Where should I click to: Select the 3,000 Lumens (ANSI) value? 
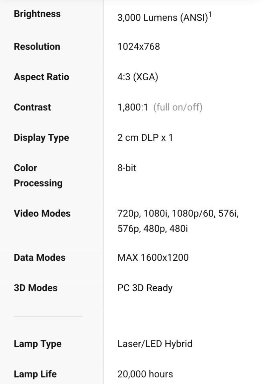[163, 18]
